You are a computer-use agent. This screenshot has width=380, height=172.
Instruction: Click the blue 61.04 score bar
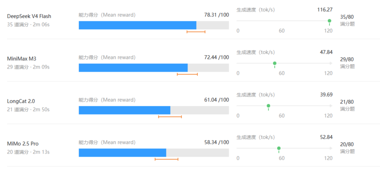125,110
